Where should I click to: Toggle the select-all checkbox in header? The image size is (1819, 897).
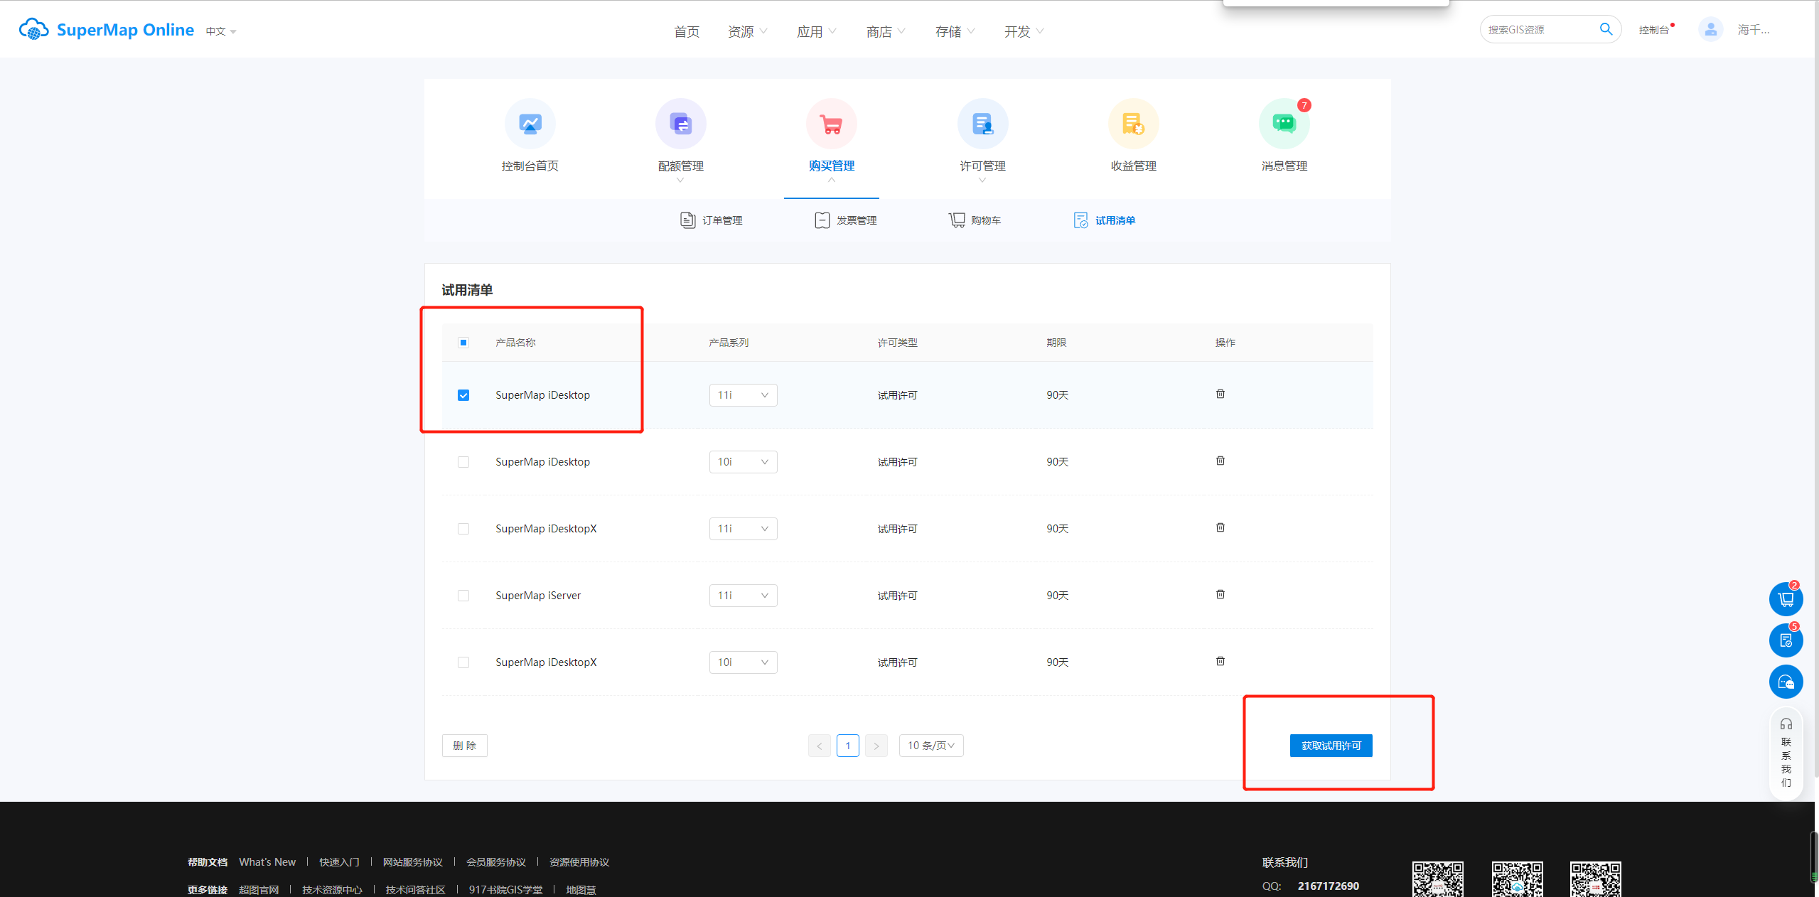pyautogui.click(x=463, y=343)
